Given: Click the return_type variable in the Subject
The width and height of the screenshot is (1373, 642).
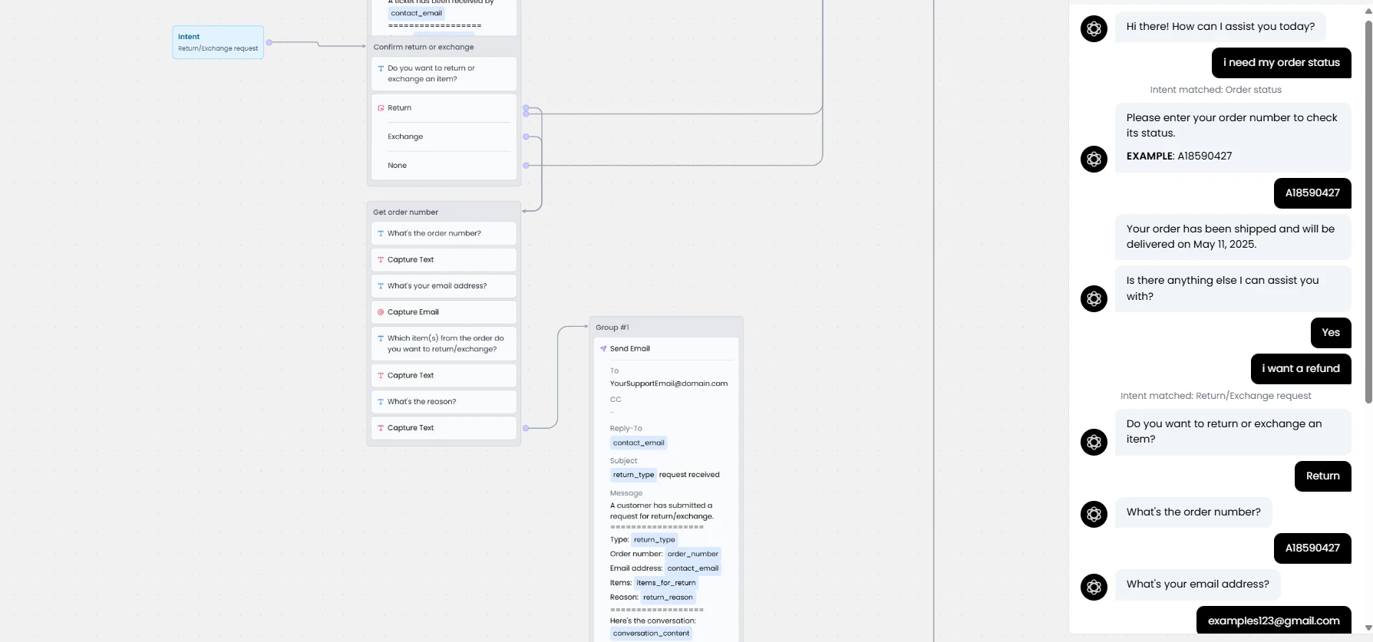Looking at the screenshot, I should click(633, 475).
